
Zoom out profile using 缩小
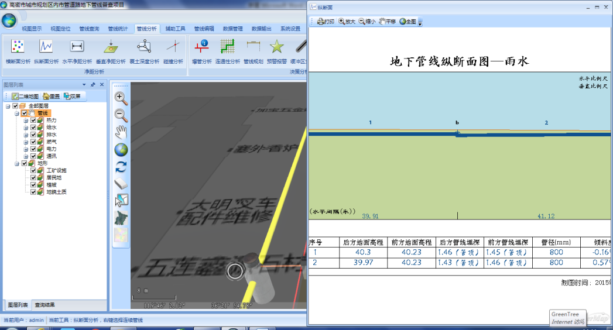[x=367, y=22]
